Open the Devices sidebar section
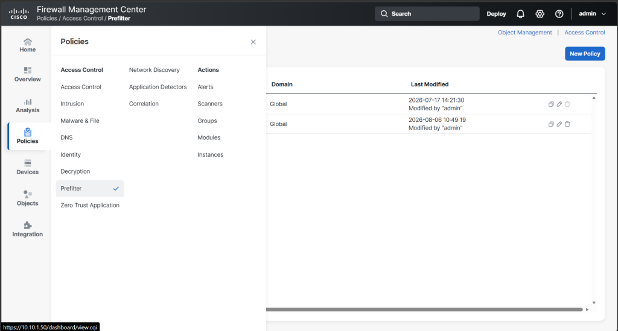 27,167
